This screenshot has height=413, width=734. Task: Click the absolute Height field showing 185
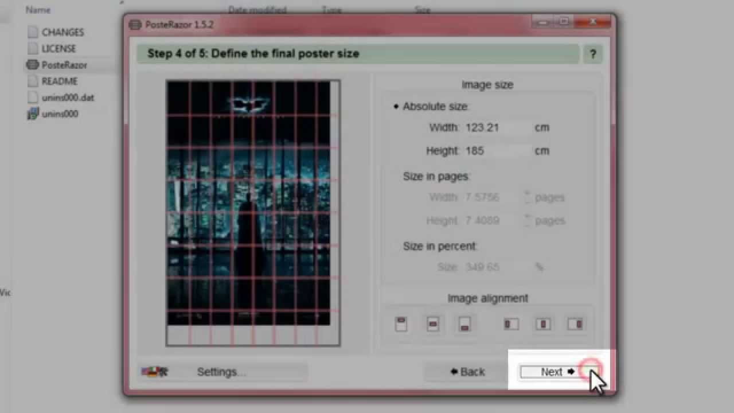(x=496, y=151)
